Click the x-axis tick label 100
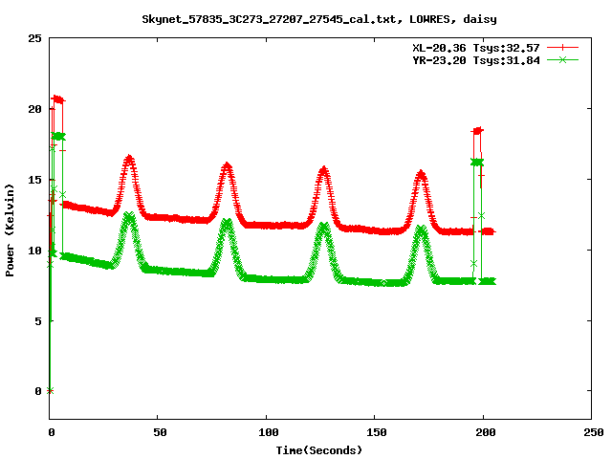The width and height of the screenshot is (612, 459). (269, 432)
